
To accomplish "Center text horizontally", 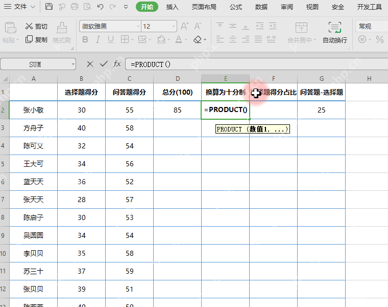I will (233, 39).
